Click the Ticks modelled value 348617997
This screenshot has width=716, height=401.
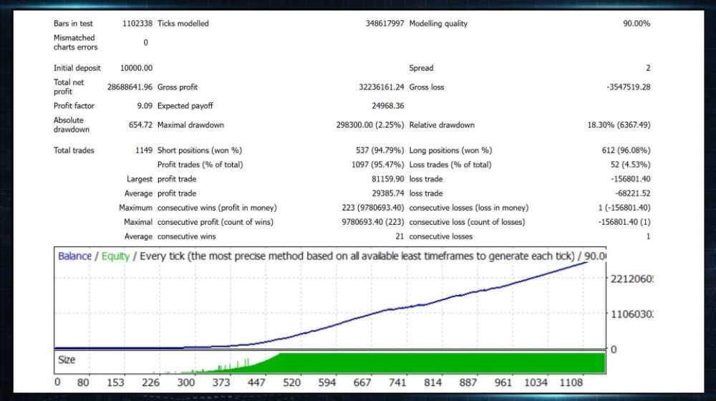click(384, 24)
